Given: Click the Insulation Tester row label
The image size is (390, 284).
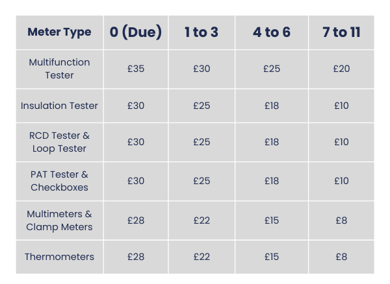Looking at the screenshot, I should [59, 106].
